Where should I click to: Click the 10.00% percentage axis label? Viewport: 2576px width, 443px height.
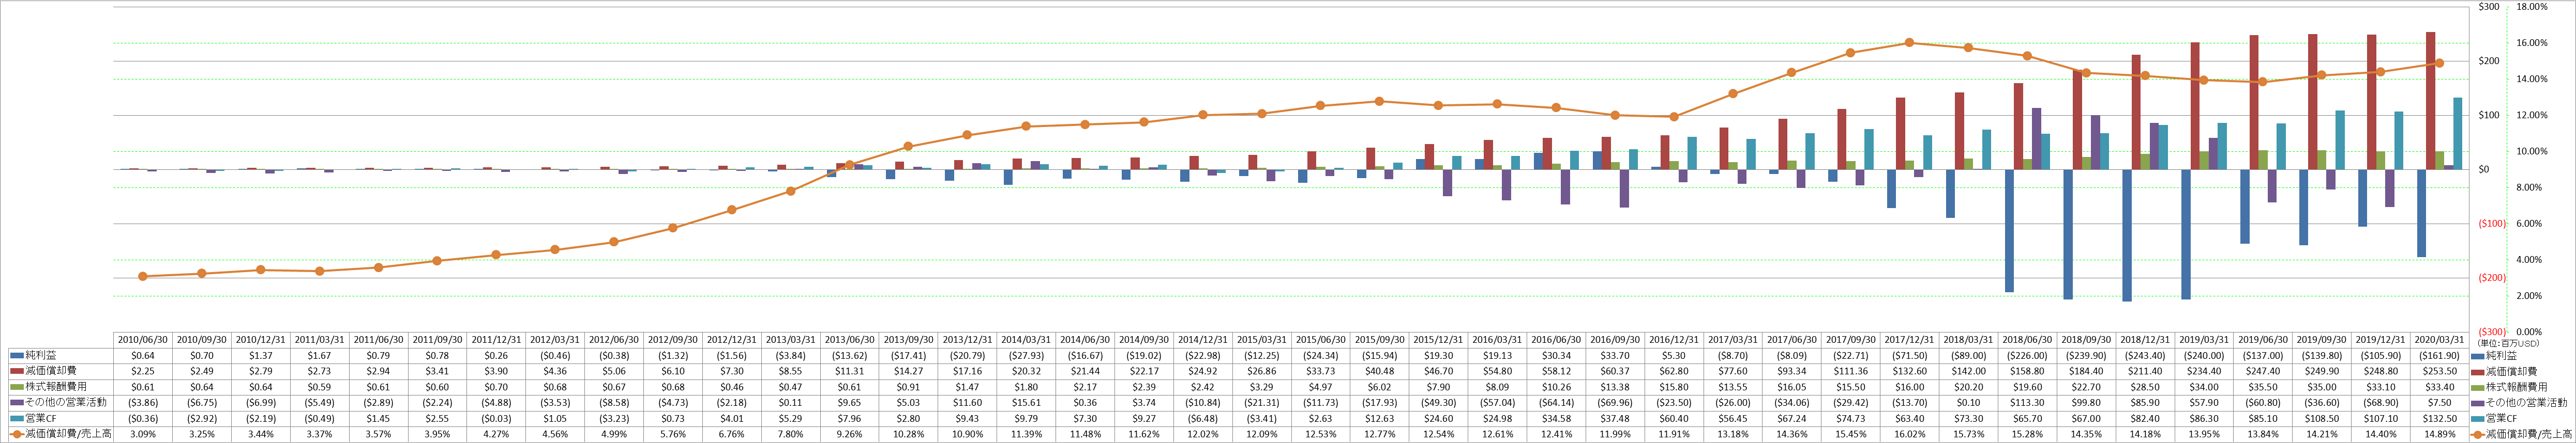(2531, 152)
